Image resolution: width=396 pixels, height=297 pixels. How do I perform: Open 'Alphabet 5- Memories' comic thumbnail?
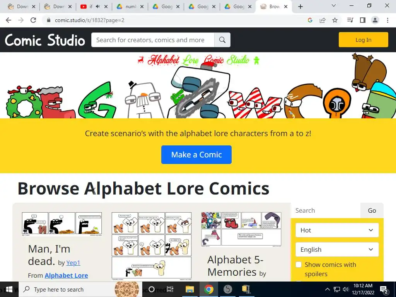(241, 229)
